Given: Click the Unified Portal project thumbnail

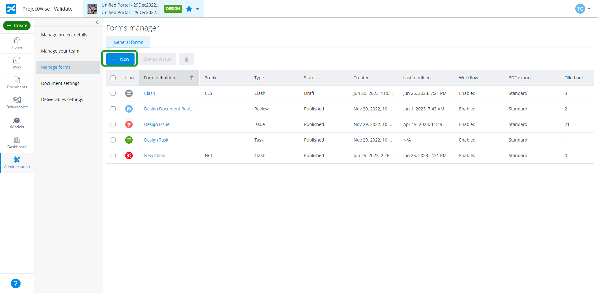Looking at the screenshot, I should coord(92,9).
